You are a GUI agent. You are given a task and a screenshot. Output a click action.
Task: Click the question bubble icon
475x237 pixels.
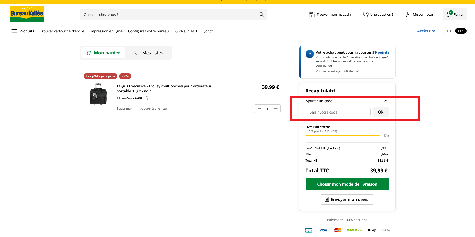point(366,14)
